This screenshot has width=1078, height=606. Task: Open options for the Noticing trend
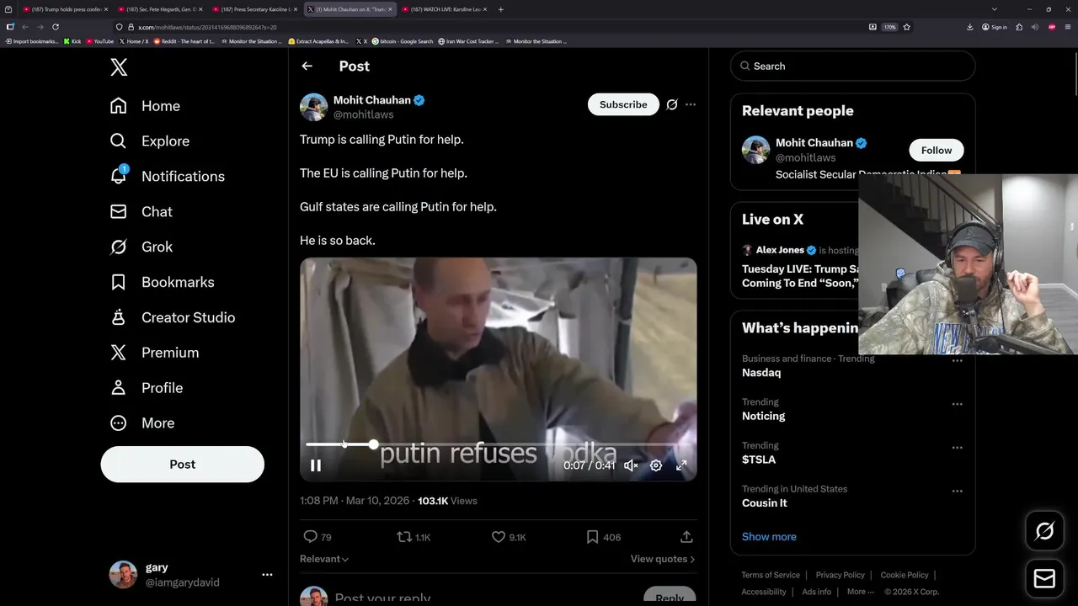point(957,404)
